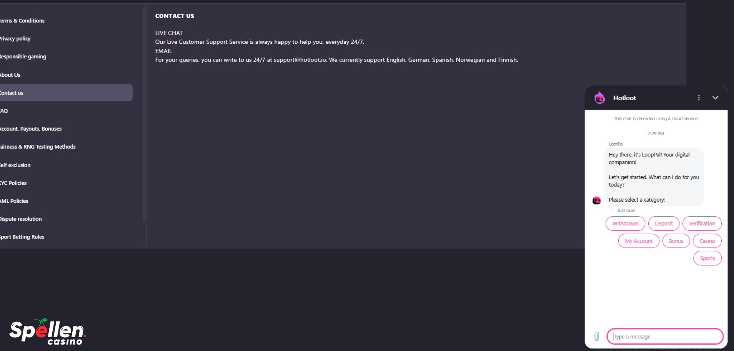The width and height of the screenshot is (734, 351).
Task: Pick the My Account category chip
Action: [639, 241]
